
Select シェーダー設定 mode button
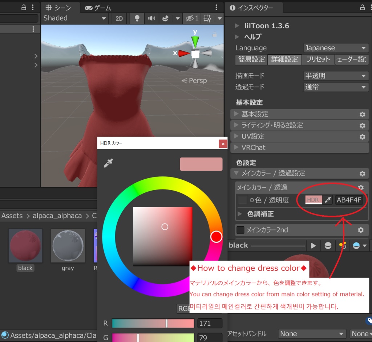(x=351, y=59)
